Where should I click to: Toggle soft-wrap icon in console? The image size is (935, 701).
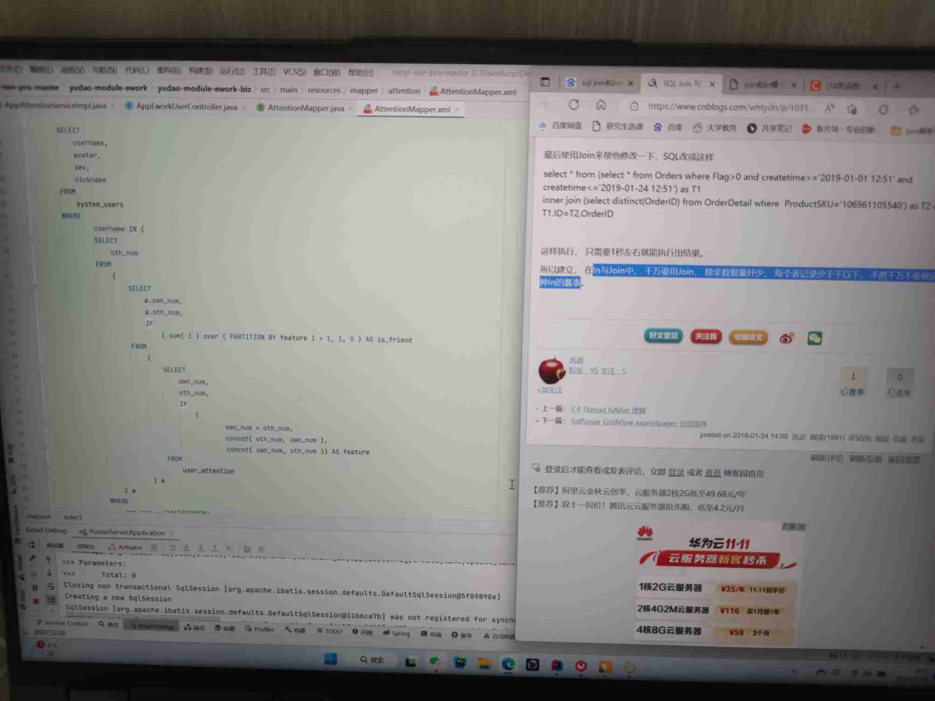coord(50,587)
